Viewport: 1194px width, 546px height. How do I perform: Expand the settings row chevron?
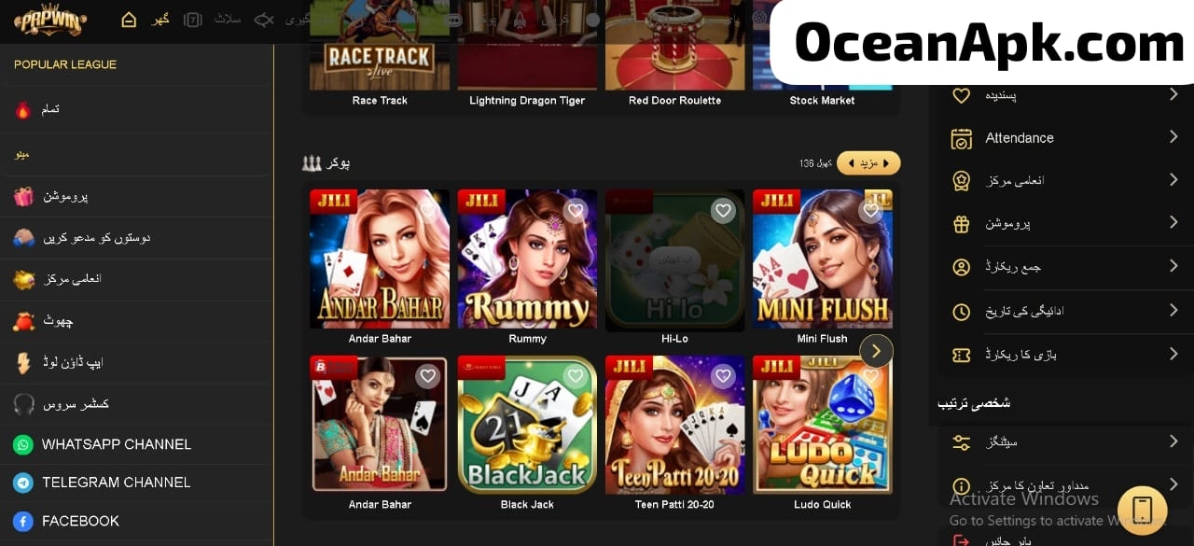click(1173, 441)
